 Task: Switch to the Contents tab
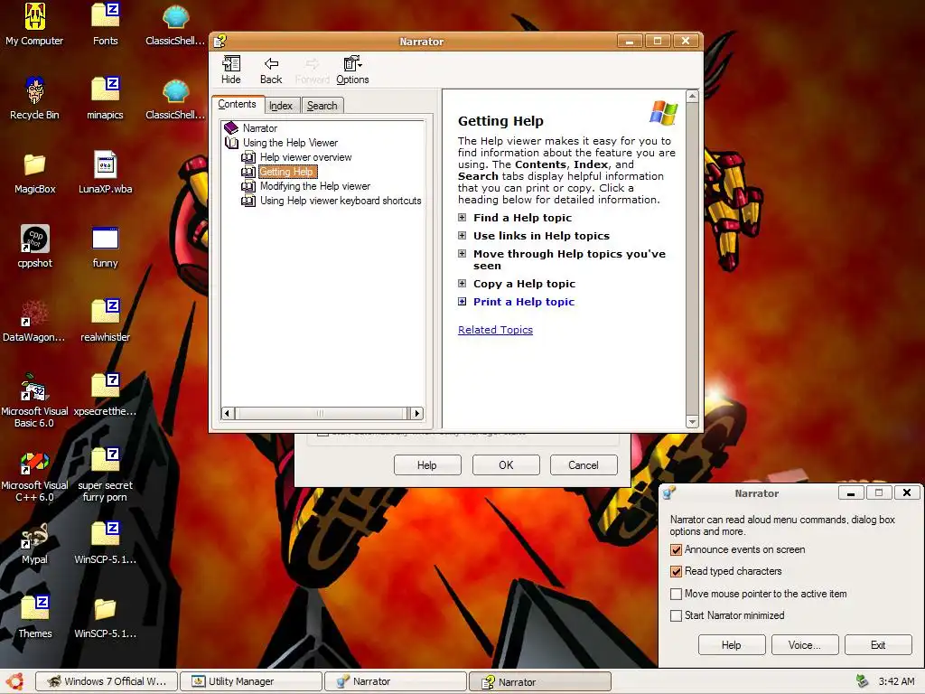pyautogui.click(x=238, y=105)
